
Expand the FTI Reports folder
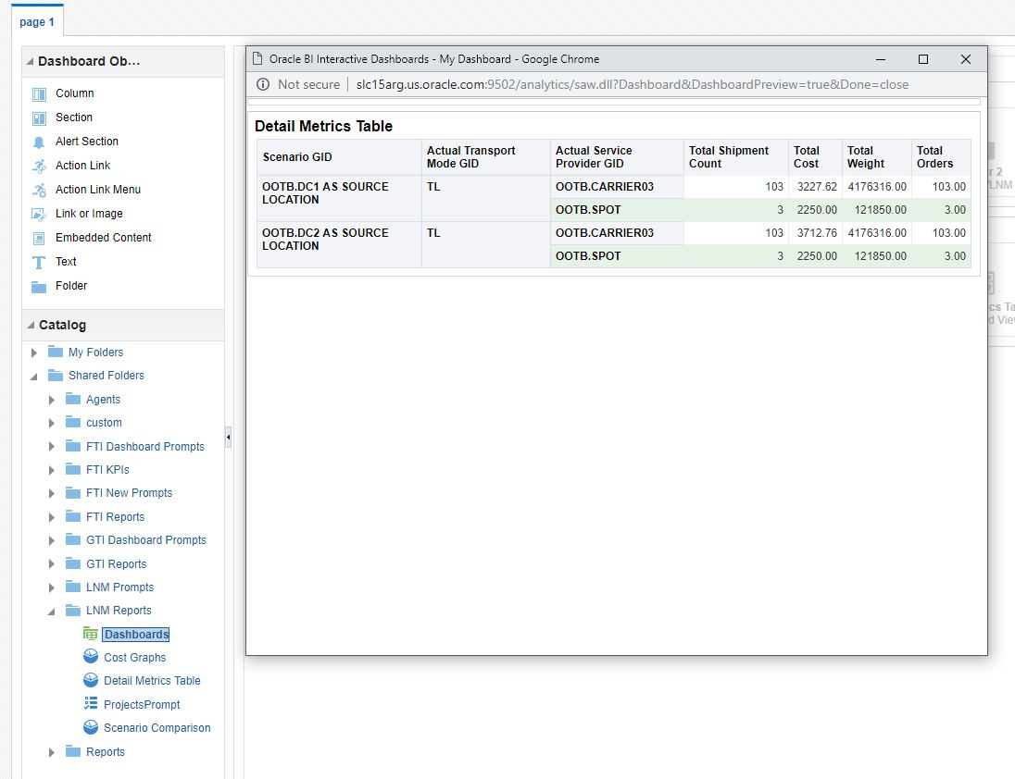[52, 517]
